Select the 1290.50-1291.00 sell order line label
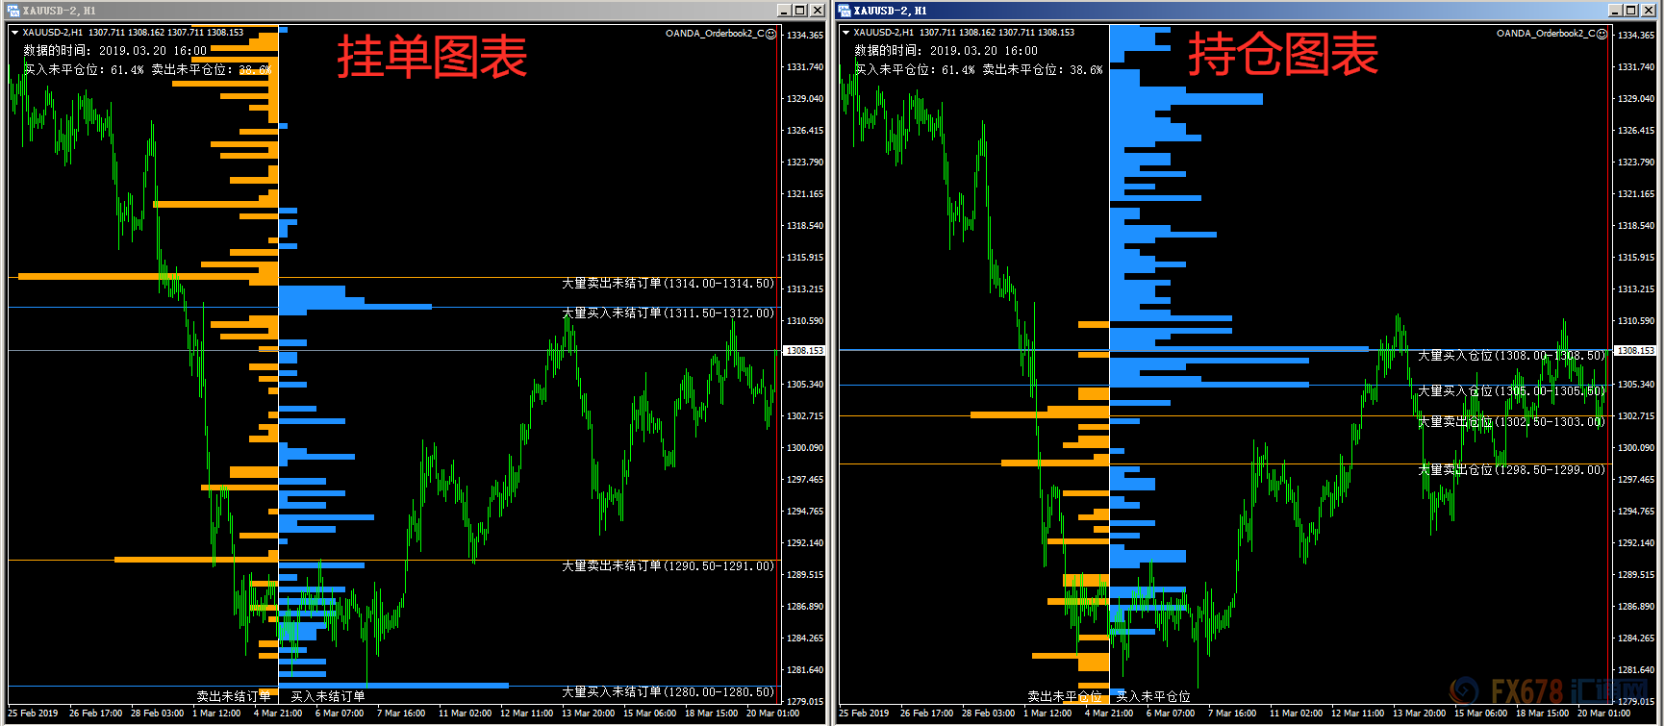Image resolution: width=1665 pixels, height=726 pixels. tap(668, 566)
